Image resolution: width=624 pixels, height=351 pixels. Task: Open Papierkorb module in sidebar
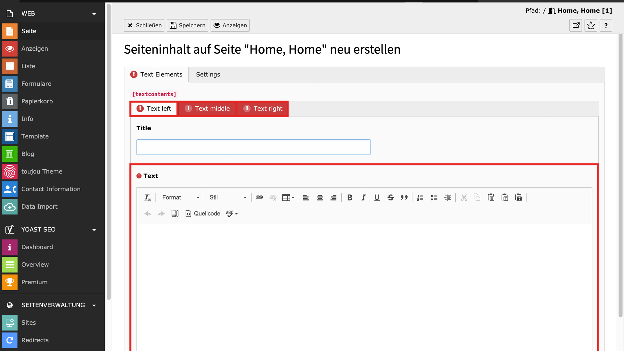click(x=37, y=101)
